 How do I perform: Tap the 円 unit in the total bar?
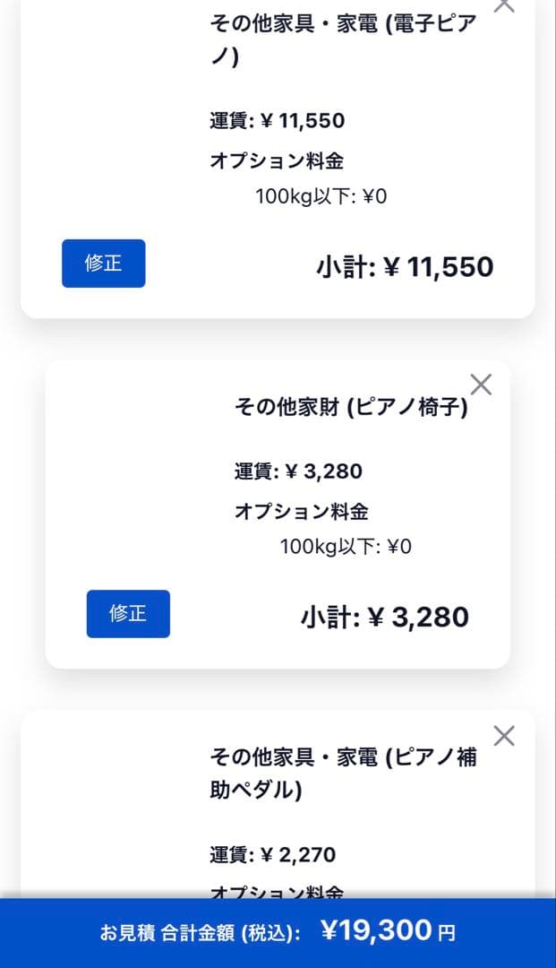pyautogui.click(x=446, y=933)
